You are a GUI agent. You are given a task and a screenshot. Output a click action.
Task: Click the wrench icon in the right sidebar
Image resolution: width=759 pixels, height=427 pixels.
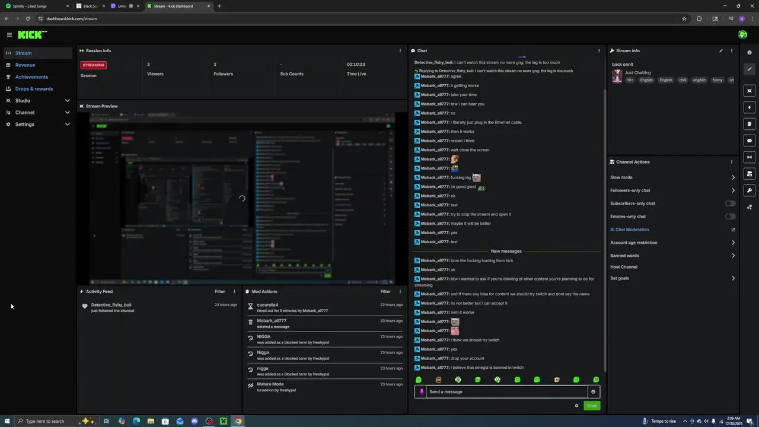pos(750,190)
